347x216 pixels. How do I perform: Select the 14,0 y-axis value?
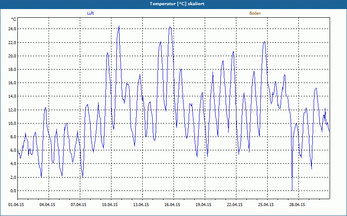click(x=12, y=96)
